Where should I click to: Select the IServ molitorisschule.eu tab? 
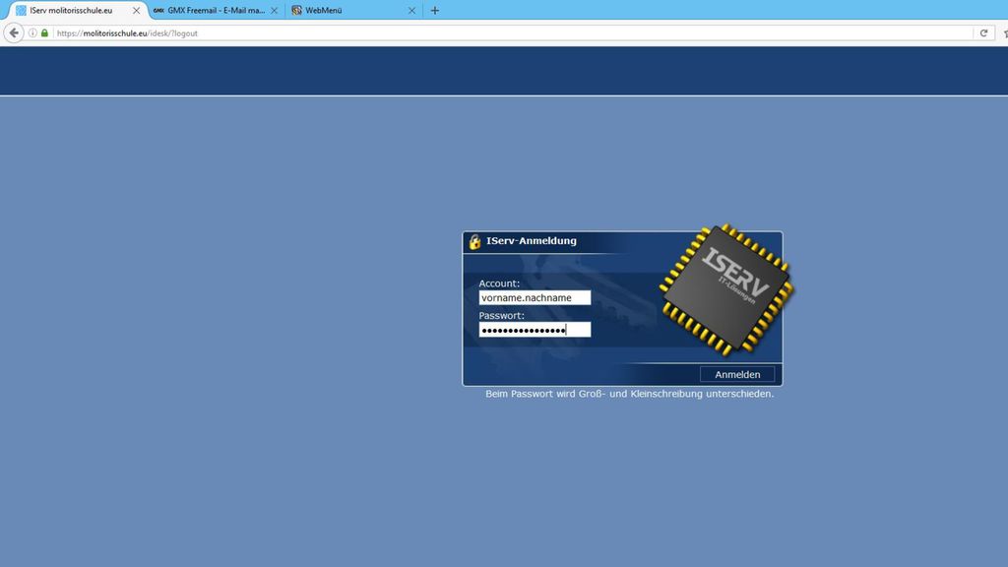point(76,10)
